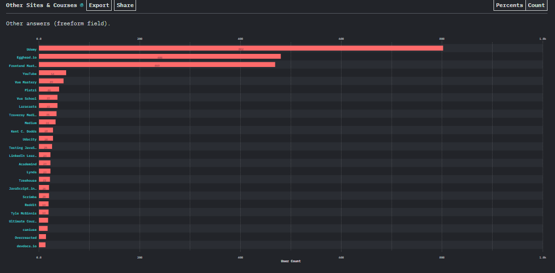Click the Overreacted row label
Viewport: 555px width, 273px height.
(x=26, y=238)
